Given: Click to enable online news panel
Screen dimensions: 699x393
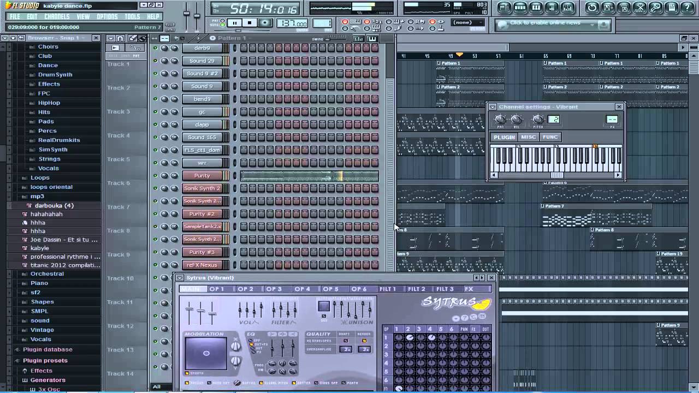Looking at the screenshot, I should coord(552,24).
